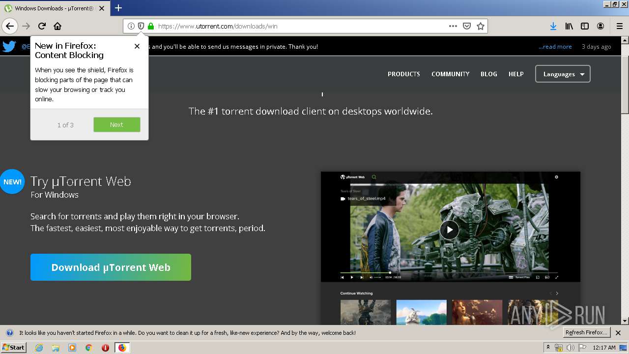This screenshot has width=629, height=354.
Task: Click the green secure connection padlock
Action: (x=151, y=26)
